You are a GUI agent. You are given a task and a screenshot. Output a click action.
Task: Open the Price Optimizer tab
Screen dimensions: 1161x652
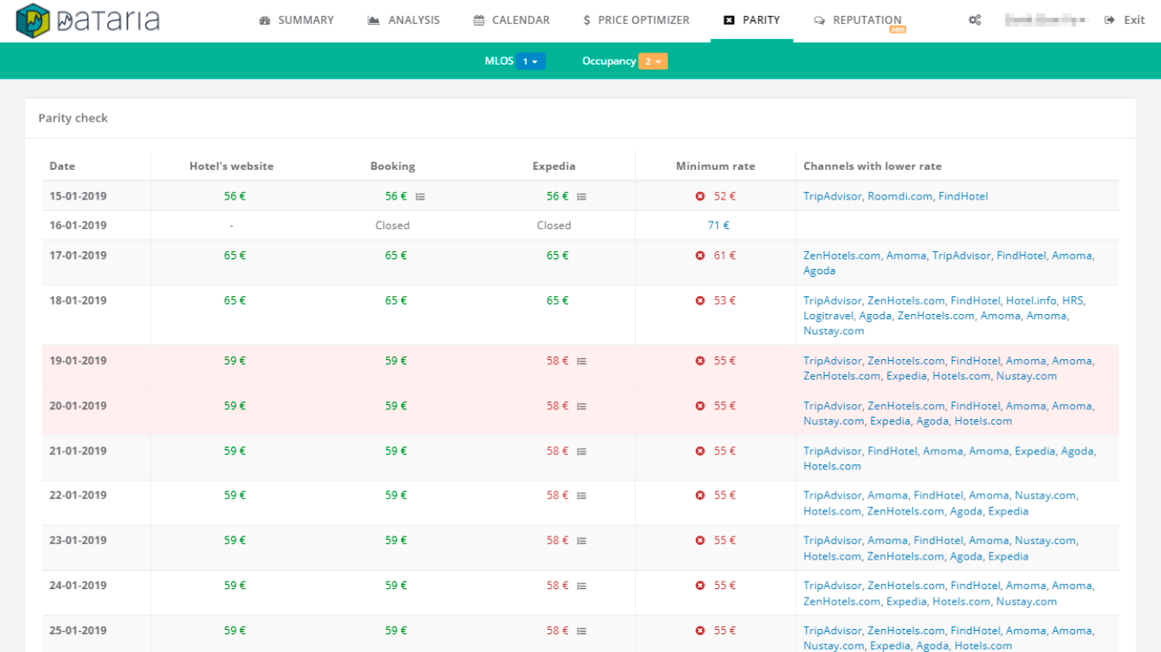[637, 20]
